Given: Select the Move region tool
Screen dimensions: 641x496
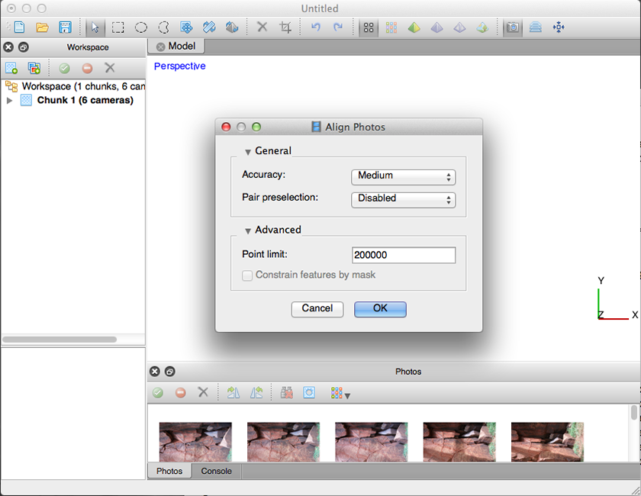Looking at the screenshot, I should [186, 27].
